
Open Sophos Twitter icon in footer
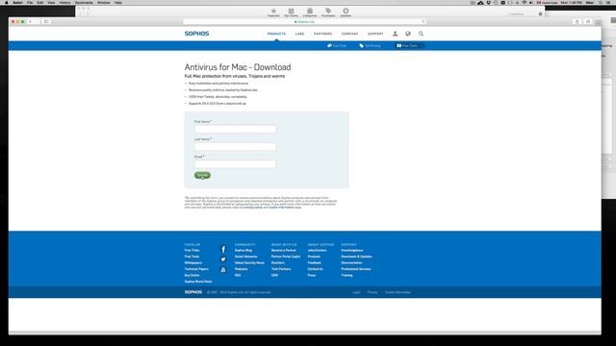pos(223,259)
